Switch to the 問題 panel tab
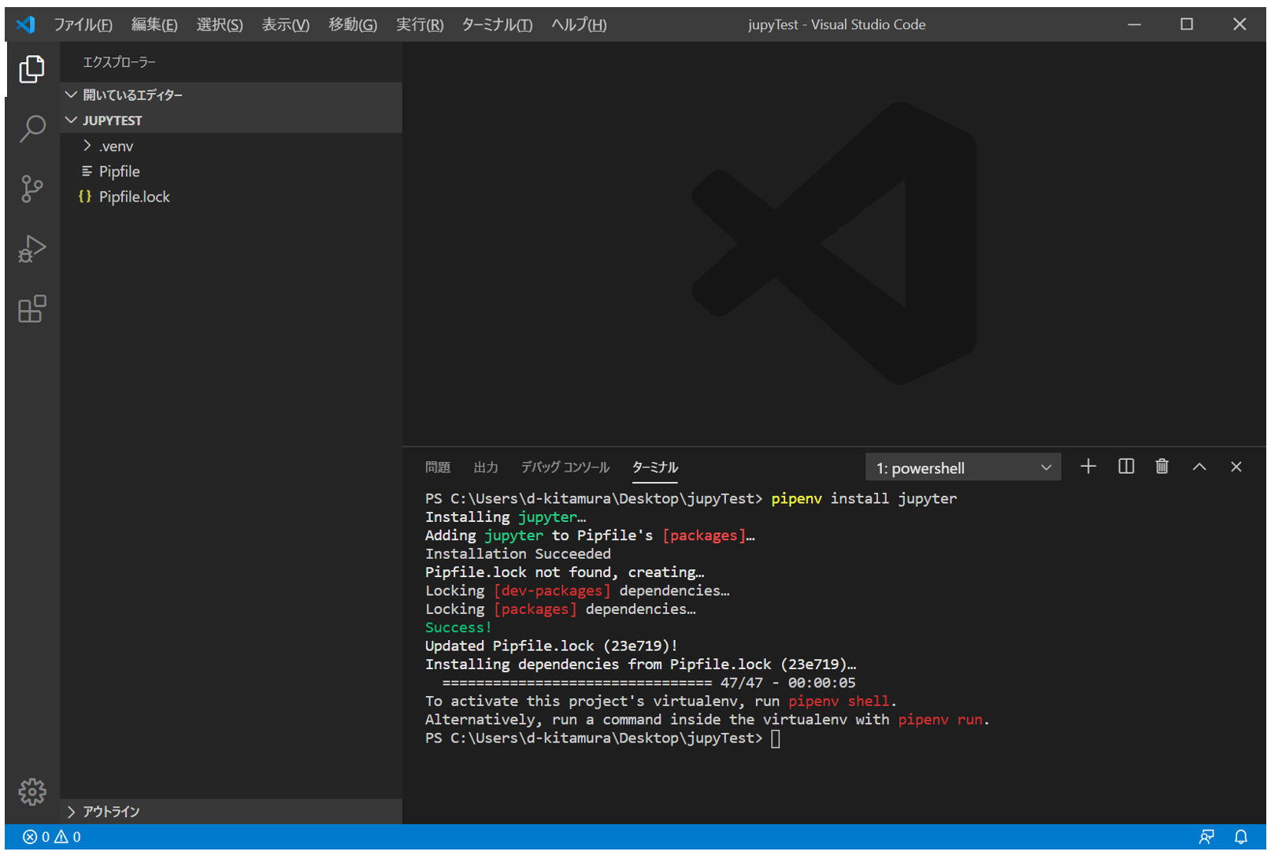 click(x=438, y=467)
